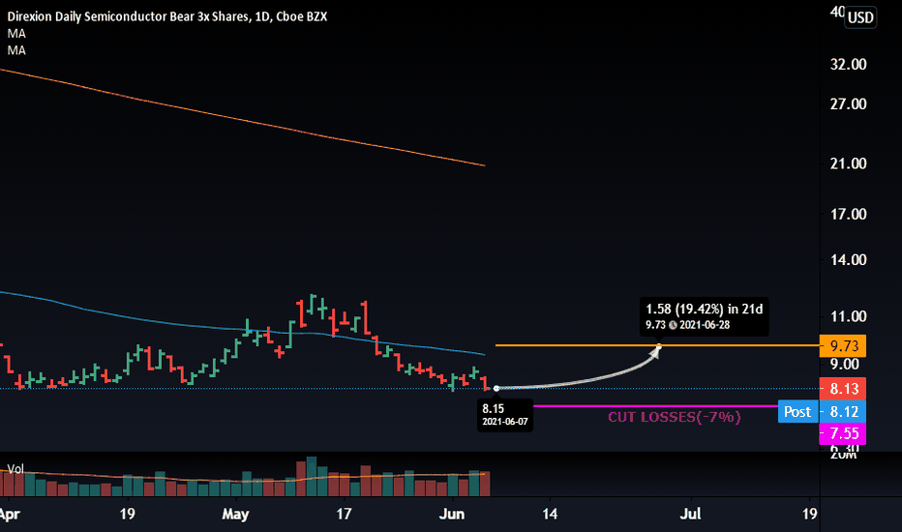Viewport: 902px width, 532px height.
Task: Click the red 8.13 current price label
Action: [x=843, y=389]
